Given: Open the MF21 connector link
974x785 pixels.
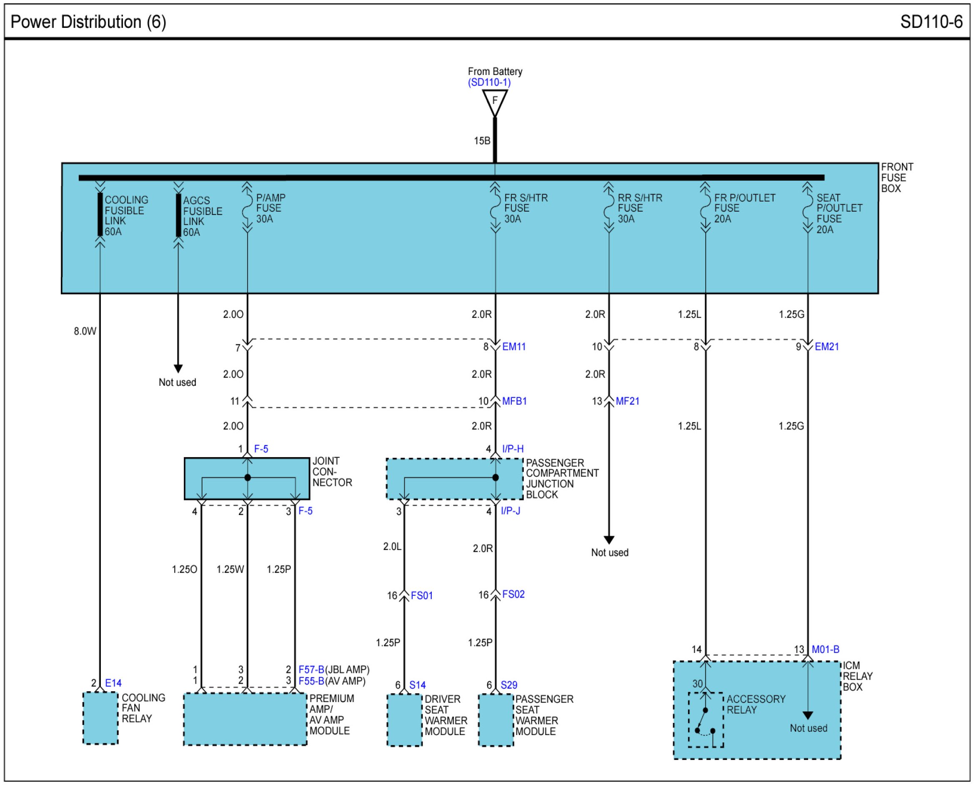Looking at the screenshot, I should (x=627, y=401).
